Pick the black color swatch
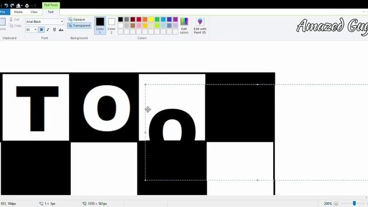368x207 pixels. click(x=121, y=20)
